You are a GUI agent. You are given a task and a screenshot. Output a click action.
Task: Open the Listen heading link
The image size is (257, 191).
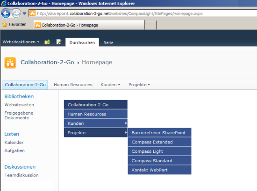pos(12,134)
